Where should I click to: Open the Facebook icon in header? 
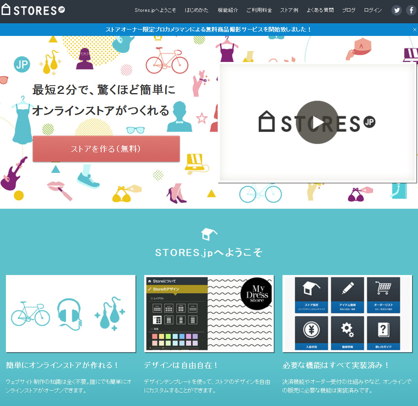pos(411,10)
